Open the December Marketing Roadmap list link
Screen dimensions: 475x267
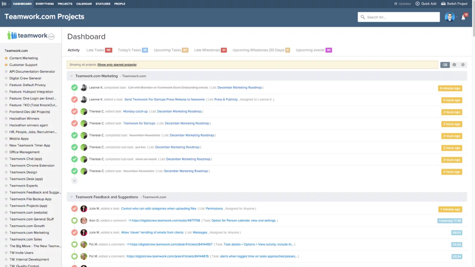click(x=240, y=87)
